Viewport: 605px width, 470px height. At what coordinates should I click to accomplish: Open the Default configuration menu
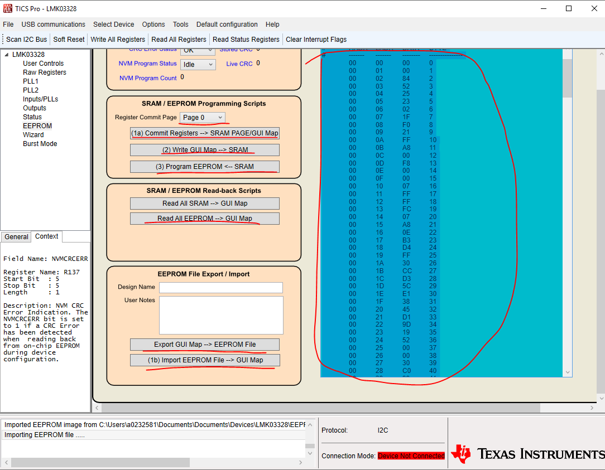coord(227,25)
